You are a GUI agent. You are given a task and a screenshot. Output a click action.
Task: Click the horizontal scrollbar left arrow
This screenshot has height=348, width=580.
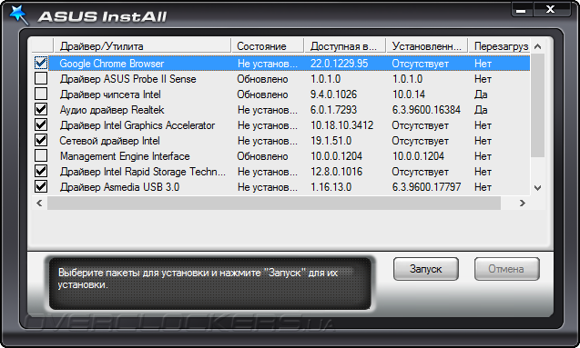coord(39,203)
